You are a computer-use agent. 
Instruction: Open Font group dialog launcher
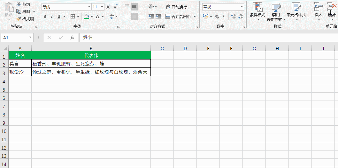click(118, 27)
